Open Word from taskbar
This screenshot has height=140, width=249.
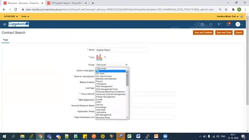(139, 136)
